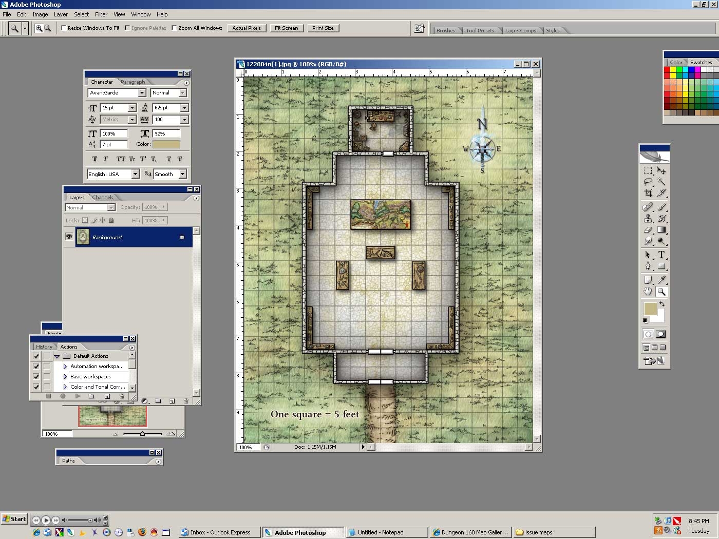The height and width of the screenshot is (539, 719).
Task: Hide the Background layer with eye icon
Action: [69, 237]
